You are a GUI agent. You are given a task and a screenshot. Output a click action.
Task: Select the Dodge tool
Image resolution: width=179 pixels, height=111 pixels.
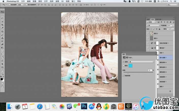click(2, 54)
